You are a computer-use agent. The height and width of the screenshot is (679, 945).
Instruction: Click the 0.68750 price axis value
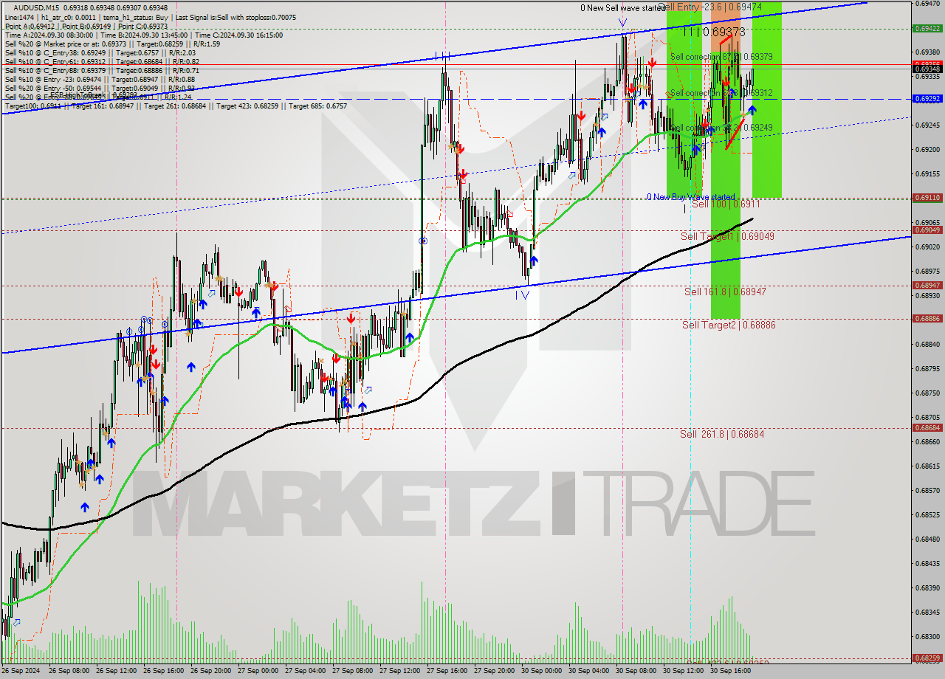[x=927, y=393]
